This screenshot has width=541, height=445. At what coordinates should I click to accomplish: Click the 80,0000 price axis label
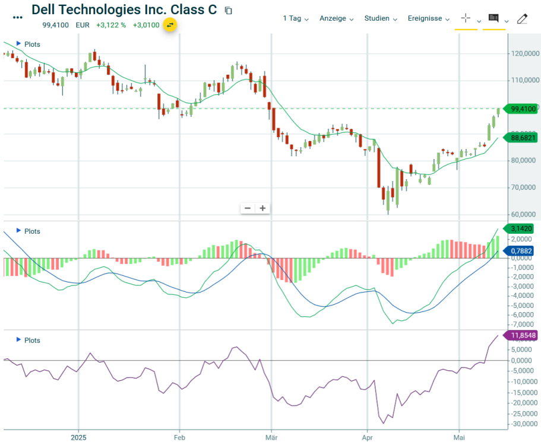pyautogui.click(x=523, y=160)
